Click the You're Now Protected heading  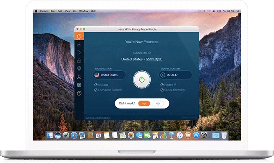[142, 42]
